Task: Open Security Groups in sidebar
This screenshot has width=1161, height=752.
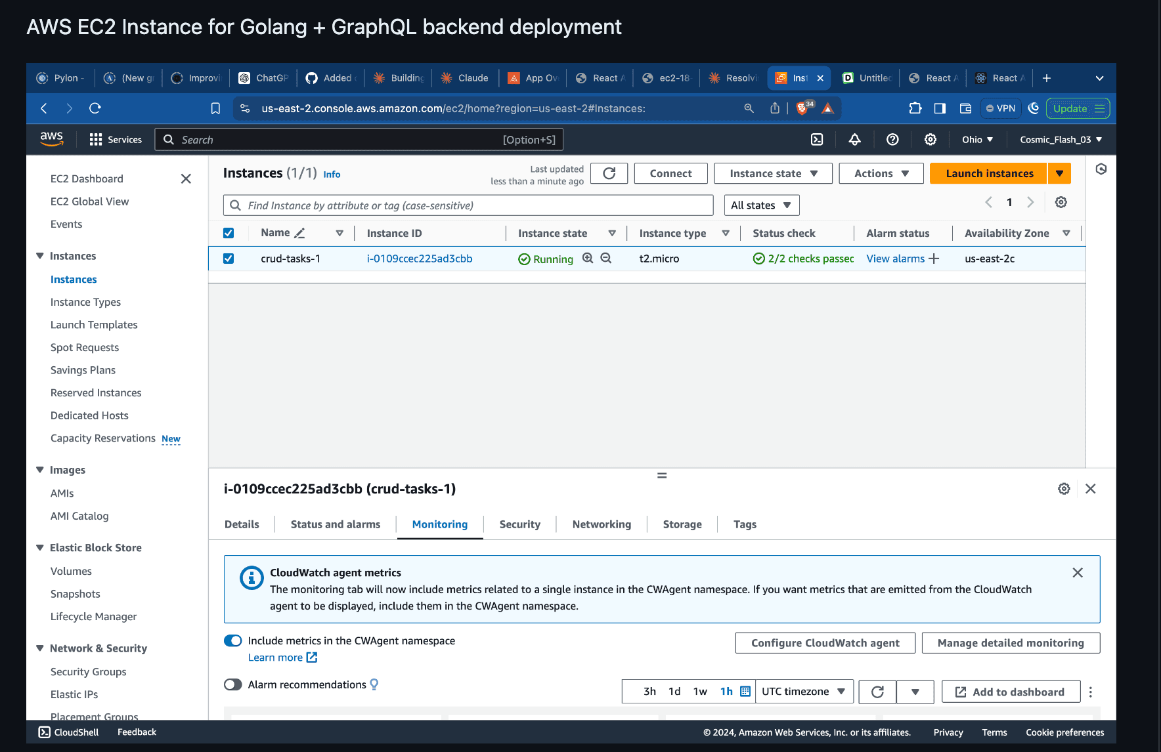Action: (89, 671)
